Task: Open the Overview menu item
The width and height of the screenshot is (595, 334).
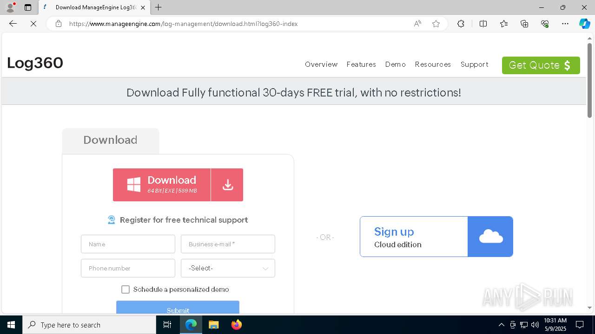Action: (321, 64)
